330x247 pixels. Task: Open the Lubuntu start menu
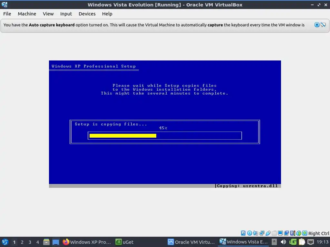(5, 242)
